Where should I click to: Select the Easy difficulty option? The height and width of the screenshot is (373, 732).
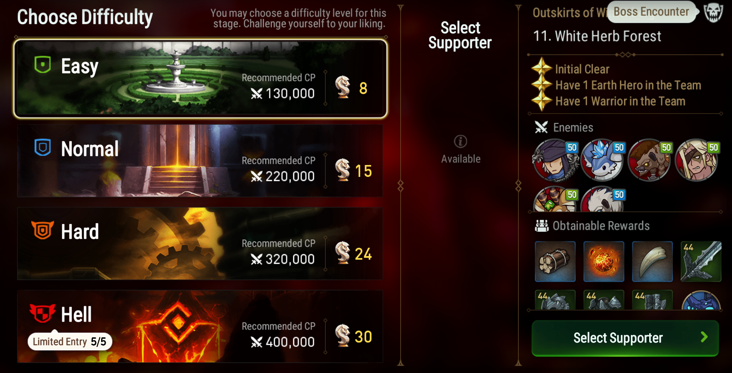click(200, 78)
